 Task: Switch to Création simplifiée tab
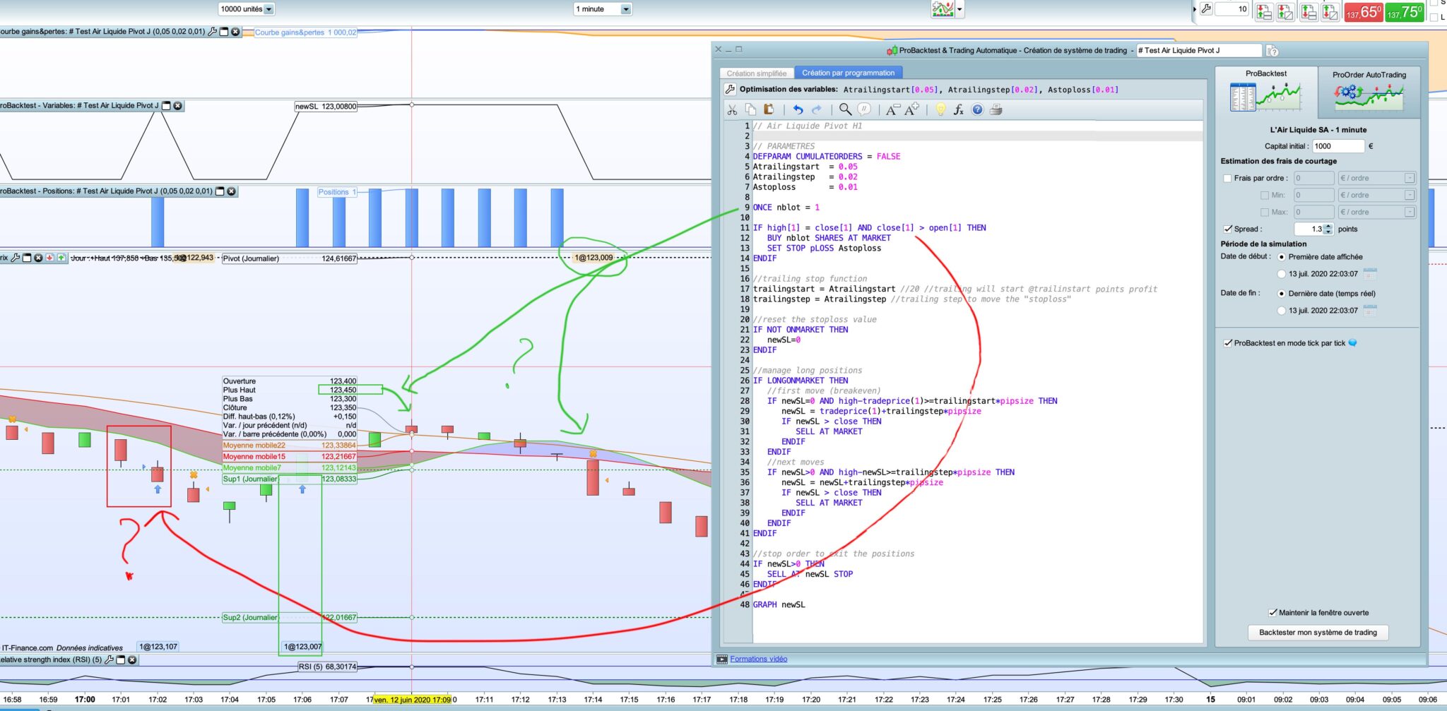pyautogui.click(x=756, y=73)
